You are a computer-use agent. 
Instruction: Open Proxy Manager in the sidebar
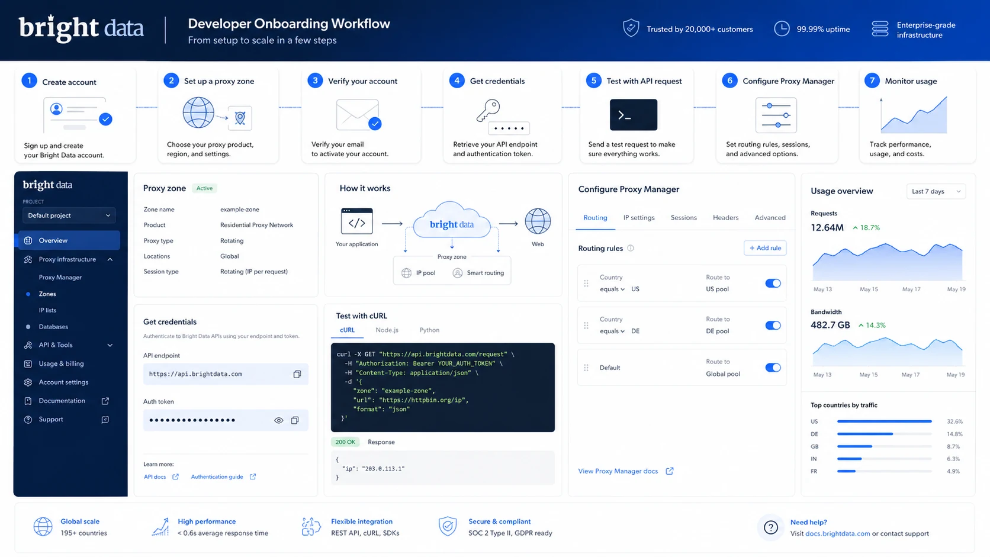[60, 277]
